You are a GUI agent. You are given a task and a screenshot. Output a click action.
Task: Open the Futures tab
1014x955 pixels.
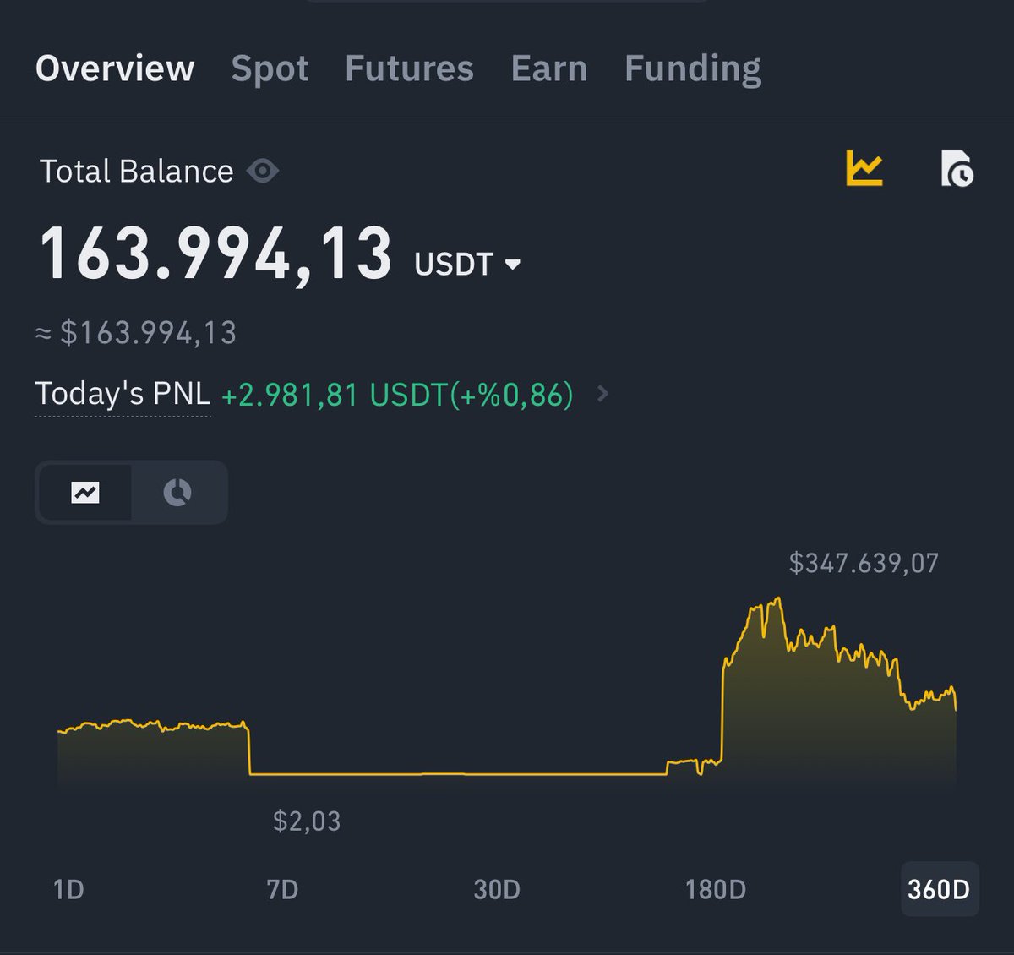pos(409,69)
